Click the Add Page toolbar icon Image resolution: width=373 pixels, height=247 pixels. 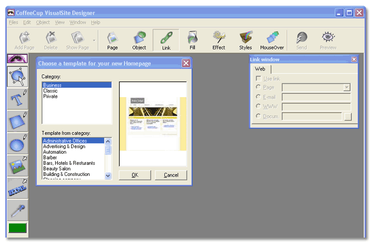24,41
